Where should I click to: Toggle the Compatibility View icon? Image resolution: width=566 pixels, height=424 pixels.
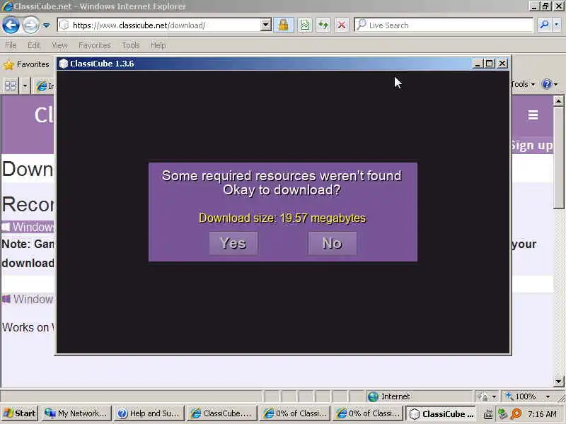306,25
